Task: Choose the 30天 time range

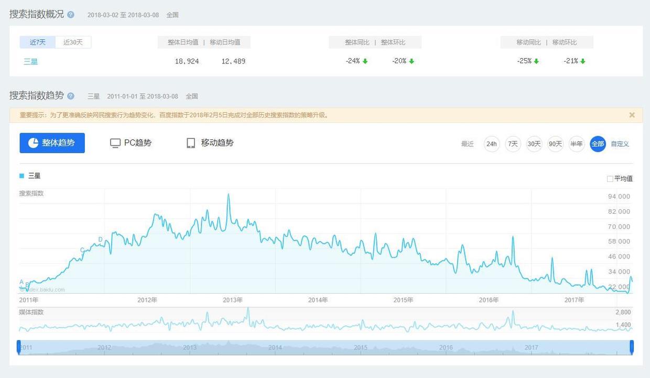Action: click(534, 144)
